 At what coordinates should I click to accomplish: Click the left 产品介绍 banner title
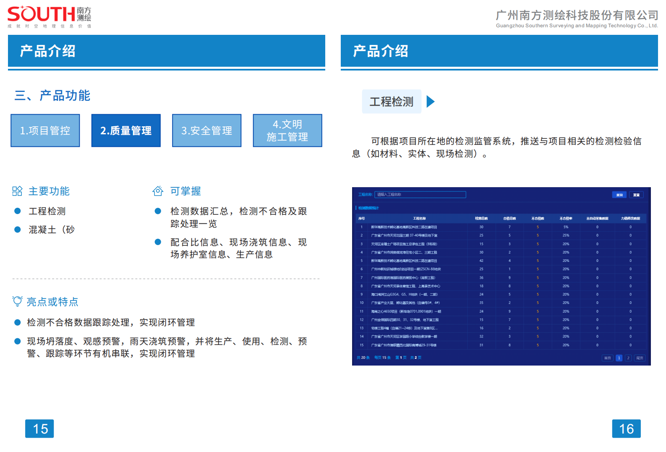click(x=47, y=51)
